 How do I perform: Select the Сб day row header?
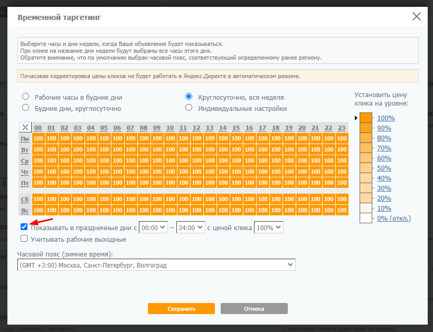(25, 199)
